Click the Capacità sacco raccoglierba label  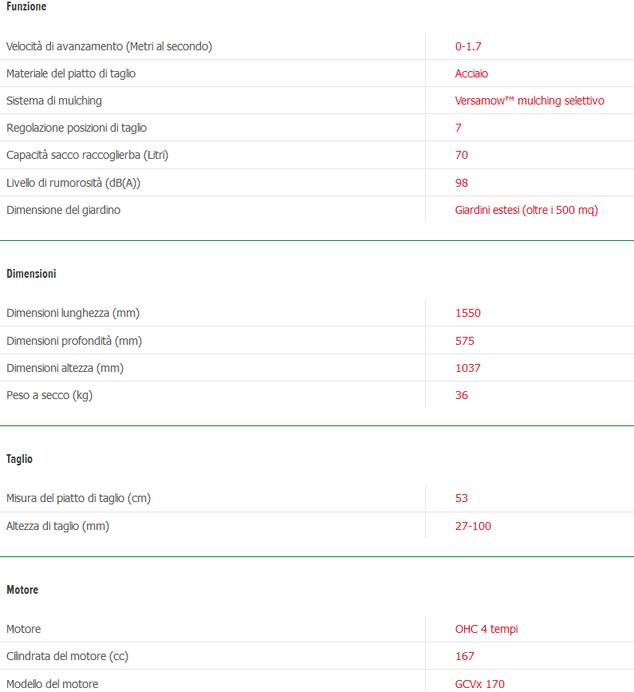[88, 155]
